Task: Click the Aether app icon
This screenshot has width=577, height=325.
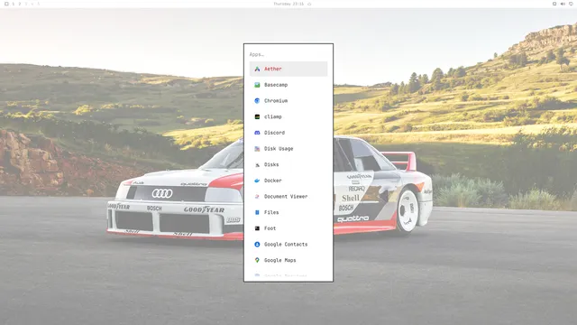Action: pos(257,69)
